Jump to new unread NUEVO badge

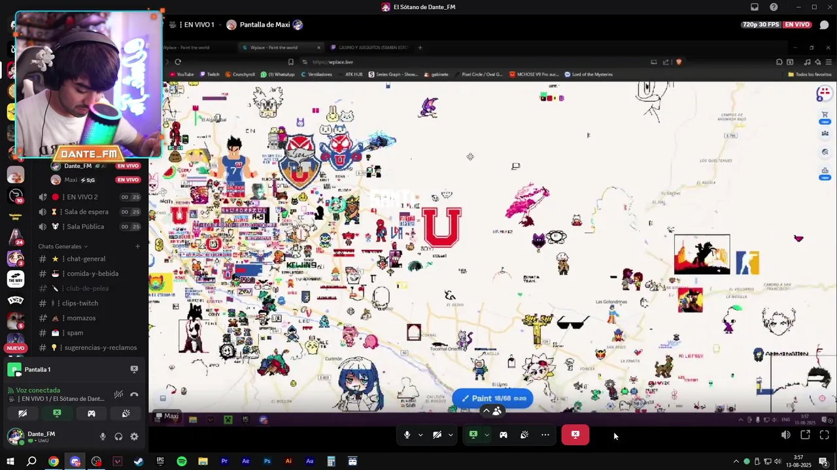click(15, 348)
